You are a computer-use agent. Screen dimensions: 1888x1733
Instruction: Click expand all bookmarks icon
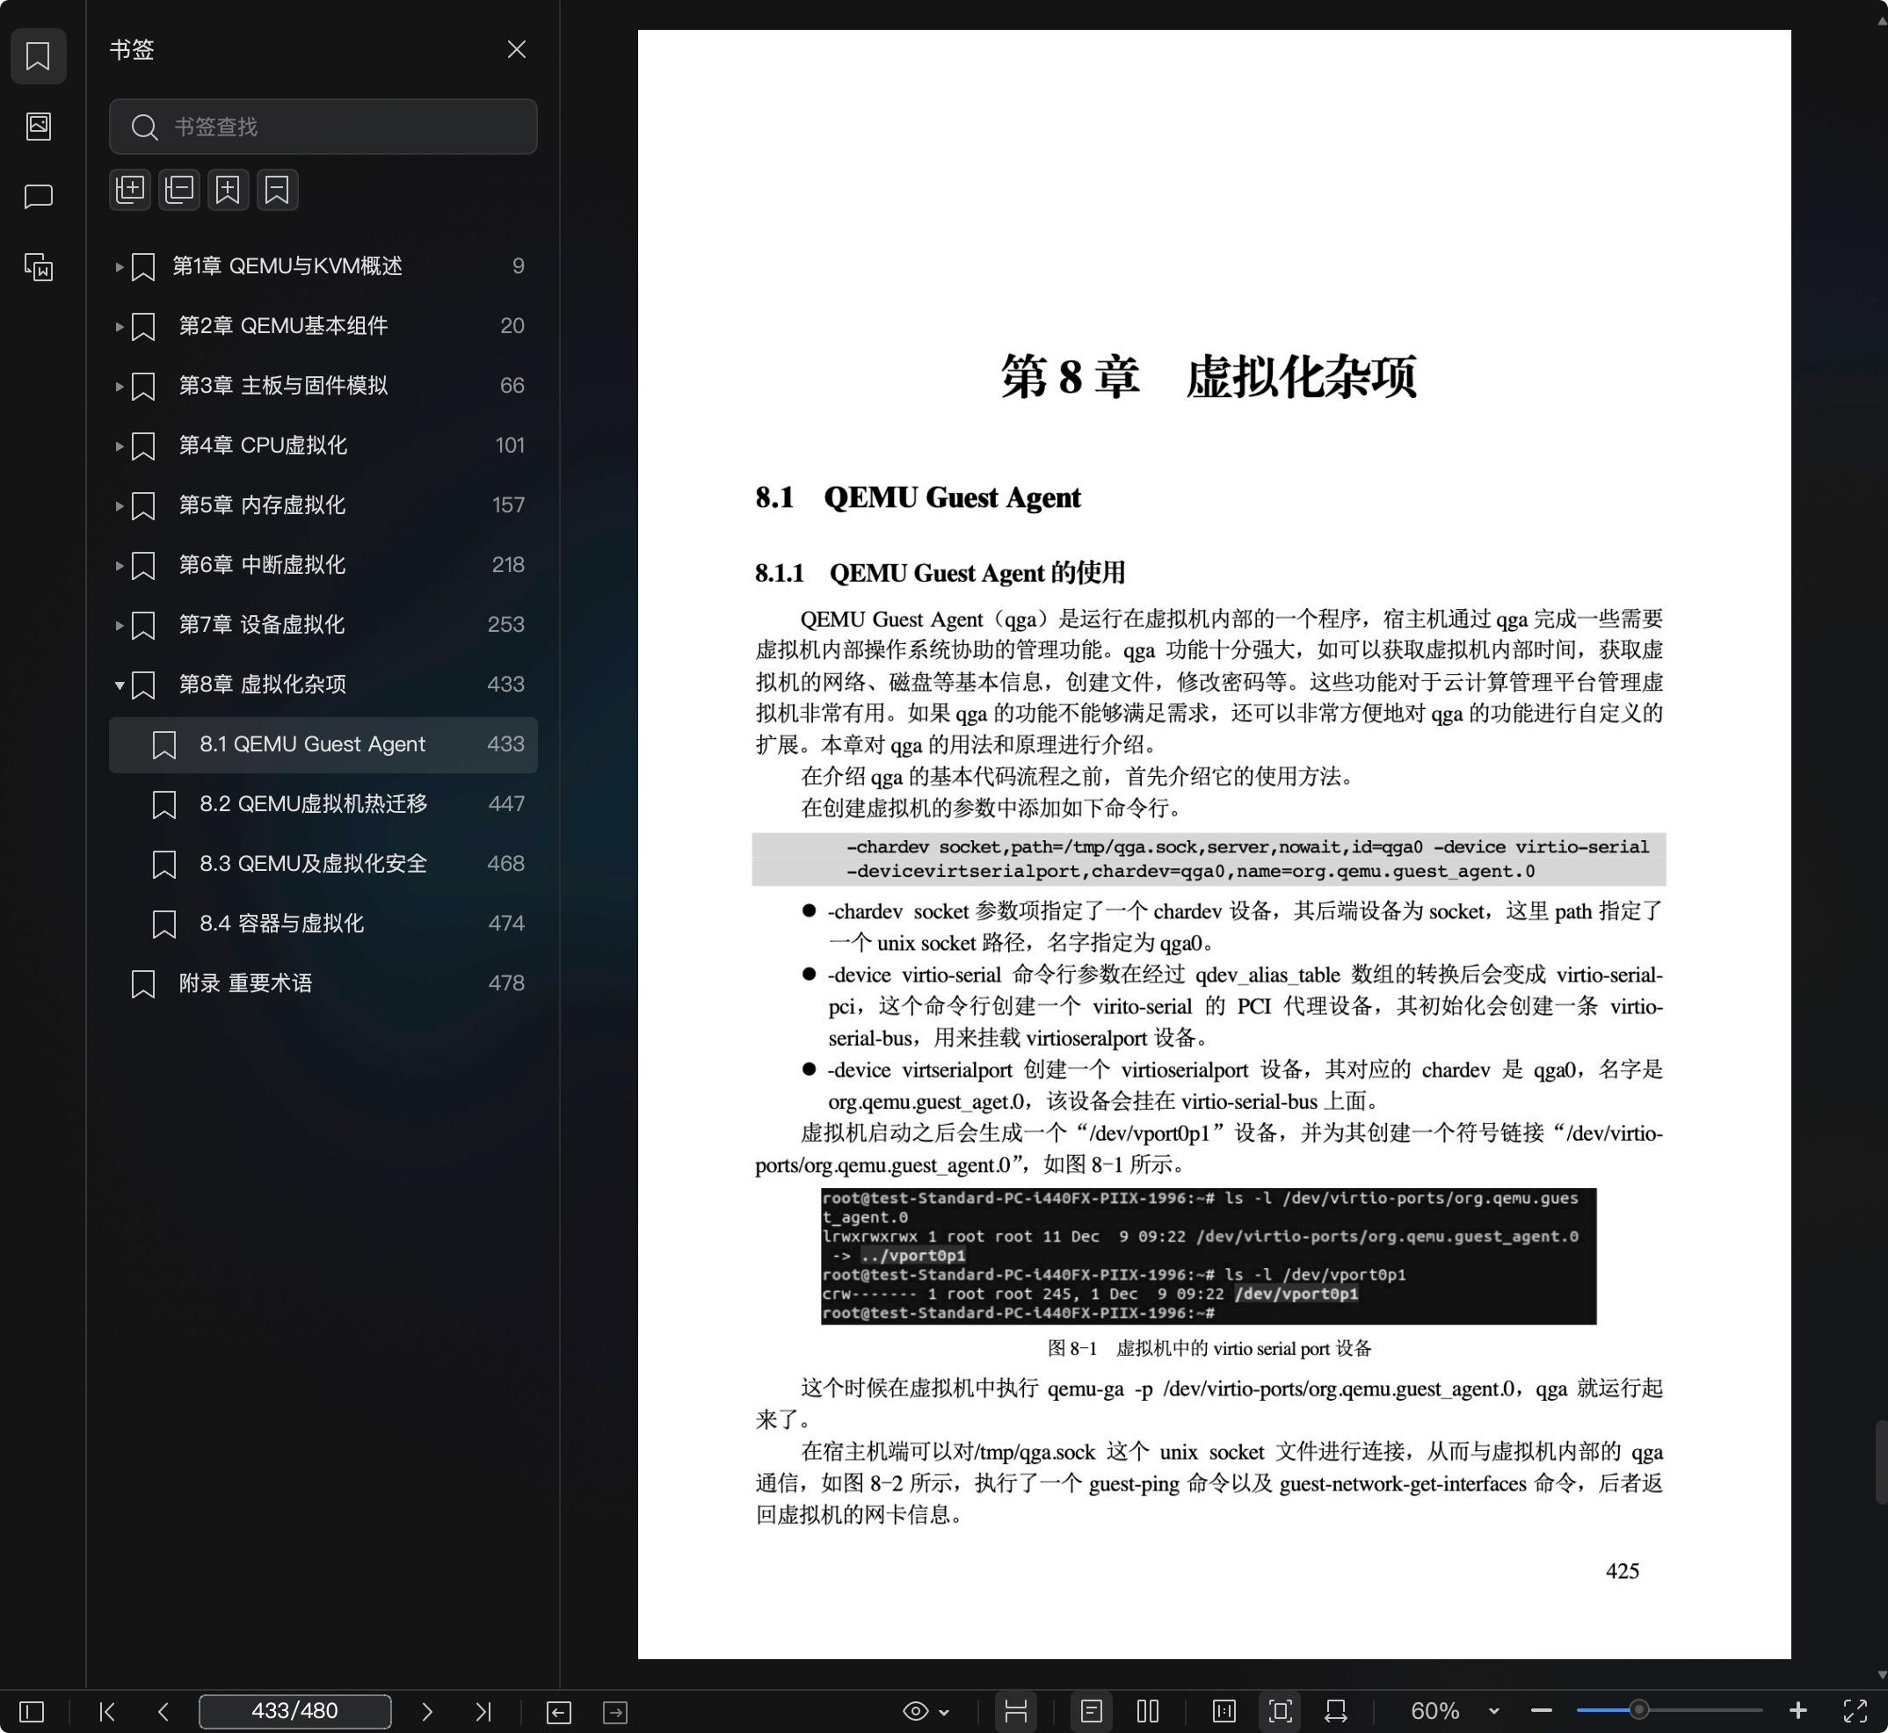130,190
